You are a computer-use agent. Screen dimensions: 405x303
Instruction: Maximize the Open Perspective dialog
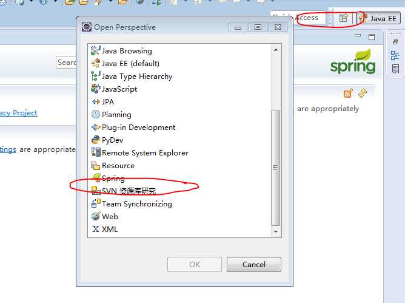tap(258, 27)
